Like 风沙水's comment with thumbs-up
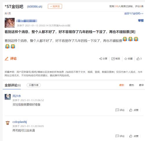Viewport: 145px width, 141px height. point(131,110)
